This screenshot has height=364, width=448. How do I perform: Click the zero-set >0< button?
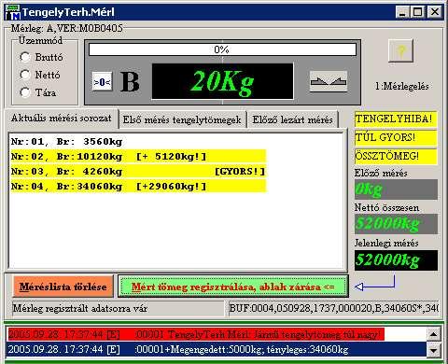click(x=102, y=82)
